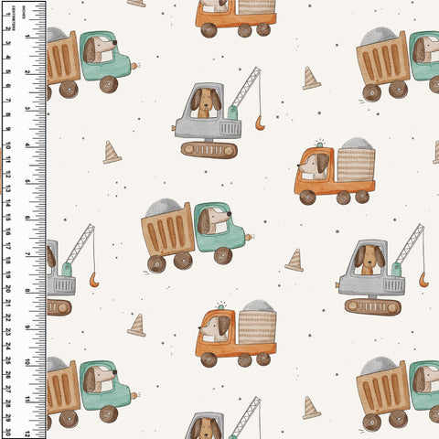The width and height of the screenshot is (439, 439).
Task: Select the gravel pile on central dump truck
Action: pos(164,208)
